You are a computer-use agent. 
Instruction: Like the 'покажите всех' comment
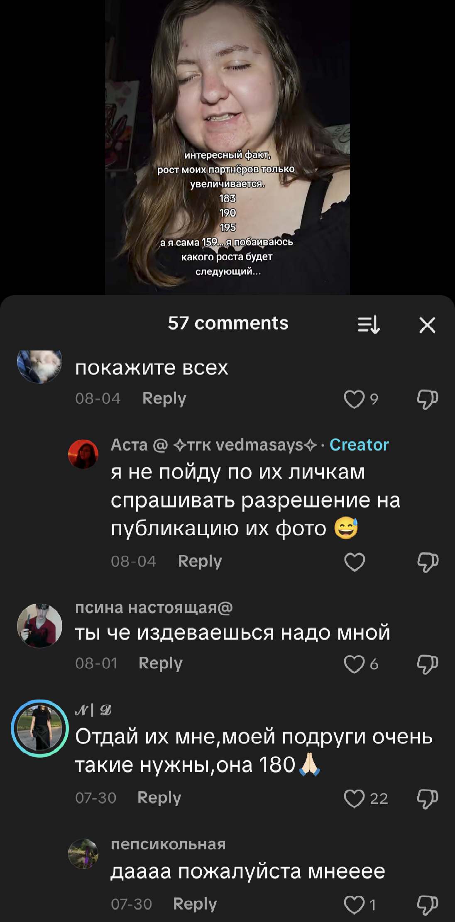[354, 399]
